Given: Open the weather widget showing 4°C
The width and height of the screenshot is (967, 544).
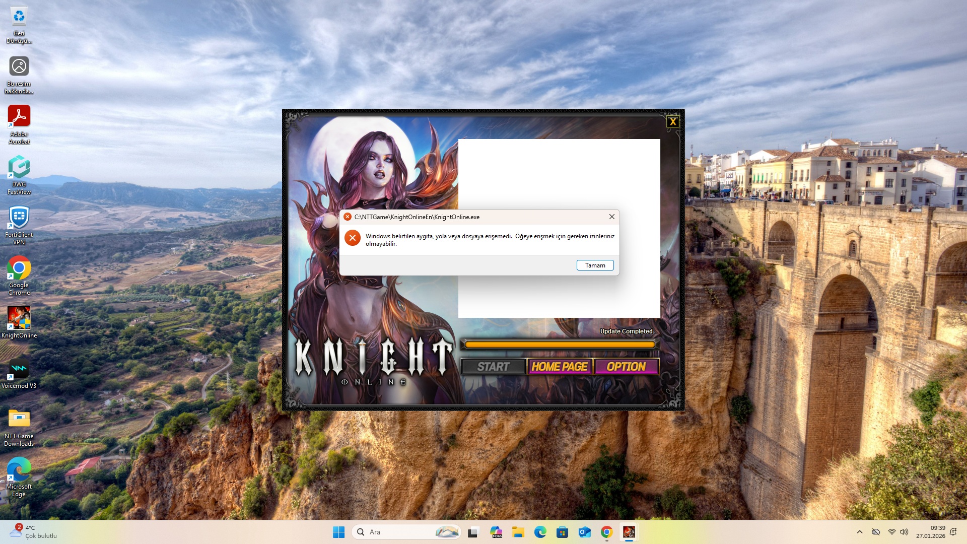Looking at the screenshot, I should click(33, 532).
